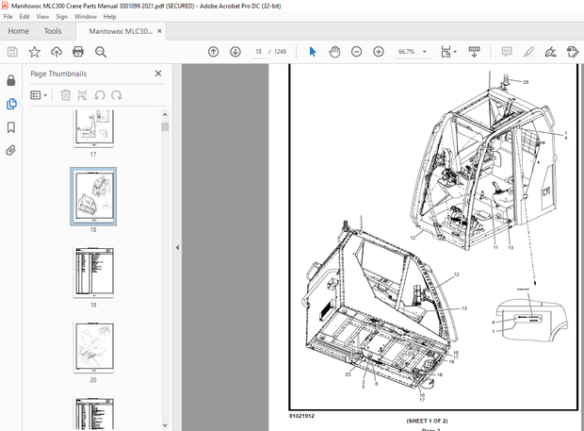
Task: Click the thumbnails scrollbar handle
Action: (x=165, y=126)
